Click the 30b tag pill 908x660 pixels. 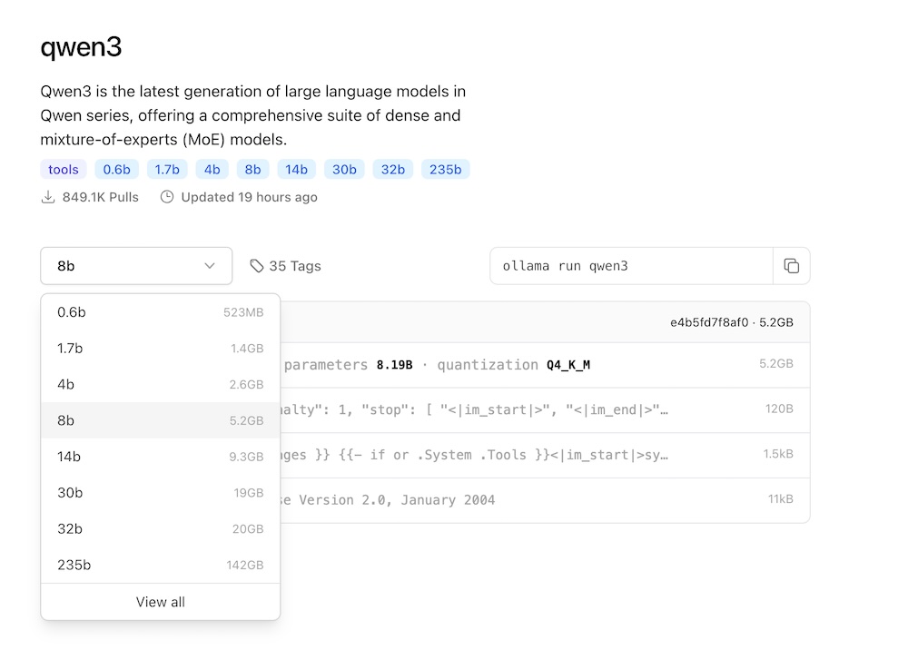click(344, 169)
